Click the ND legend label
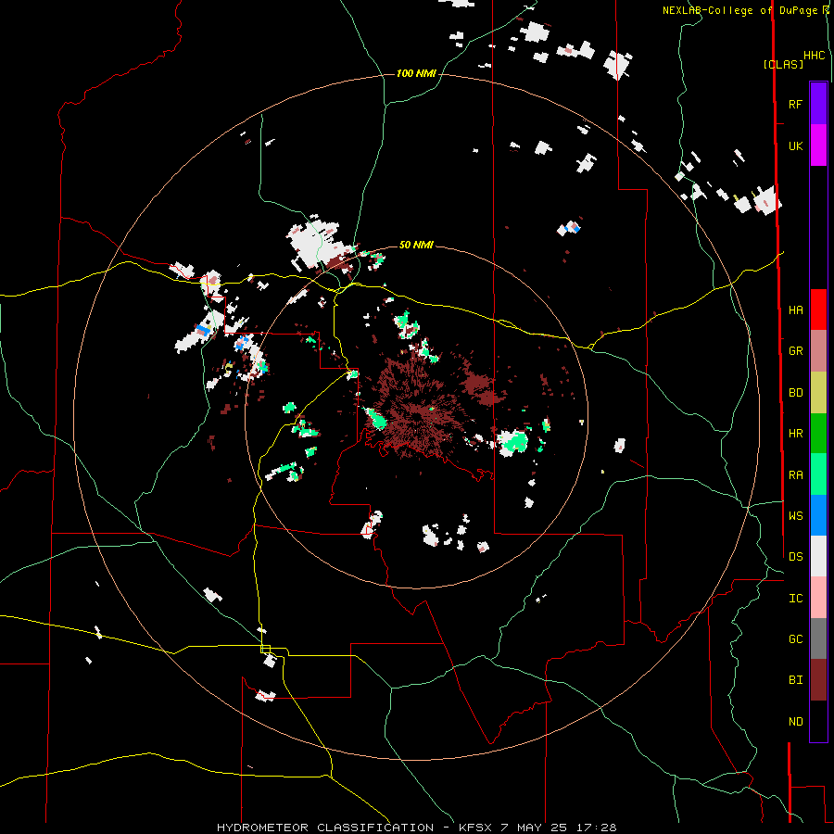The image size is (834, 834). 795,722
